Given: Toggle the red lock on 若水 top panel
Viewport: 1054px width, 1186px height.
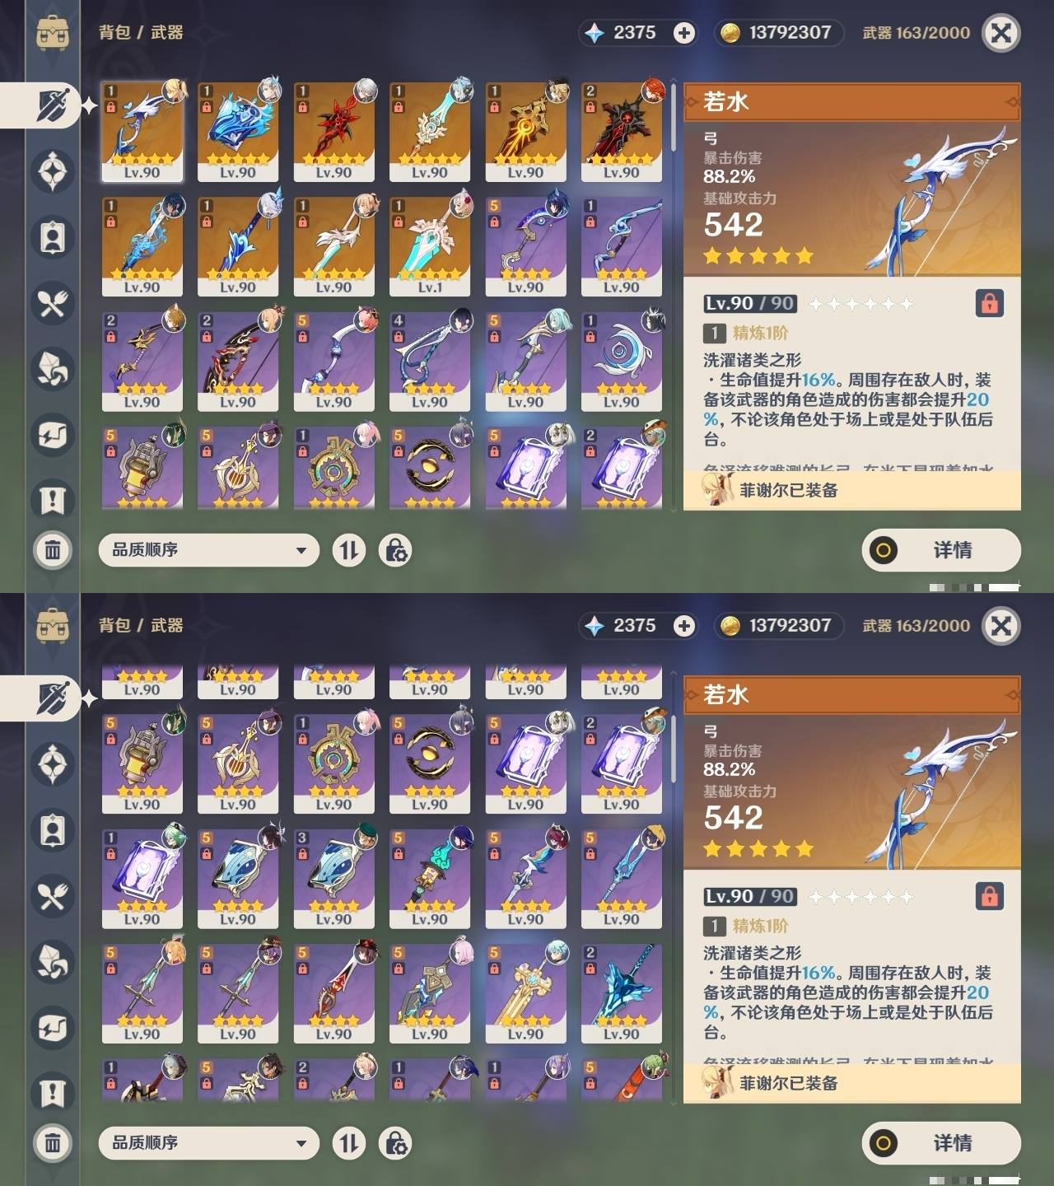Looking at the screenshot, I should click(x=990, y=303).
